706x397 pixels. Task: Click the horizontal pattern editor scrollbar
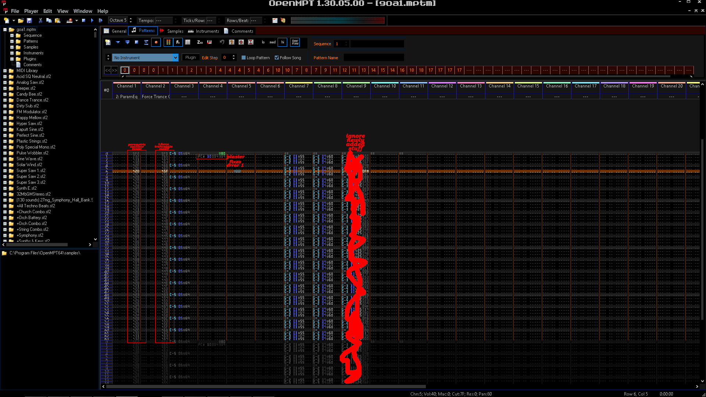(x=265, y=386)
